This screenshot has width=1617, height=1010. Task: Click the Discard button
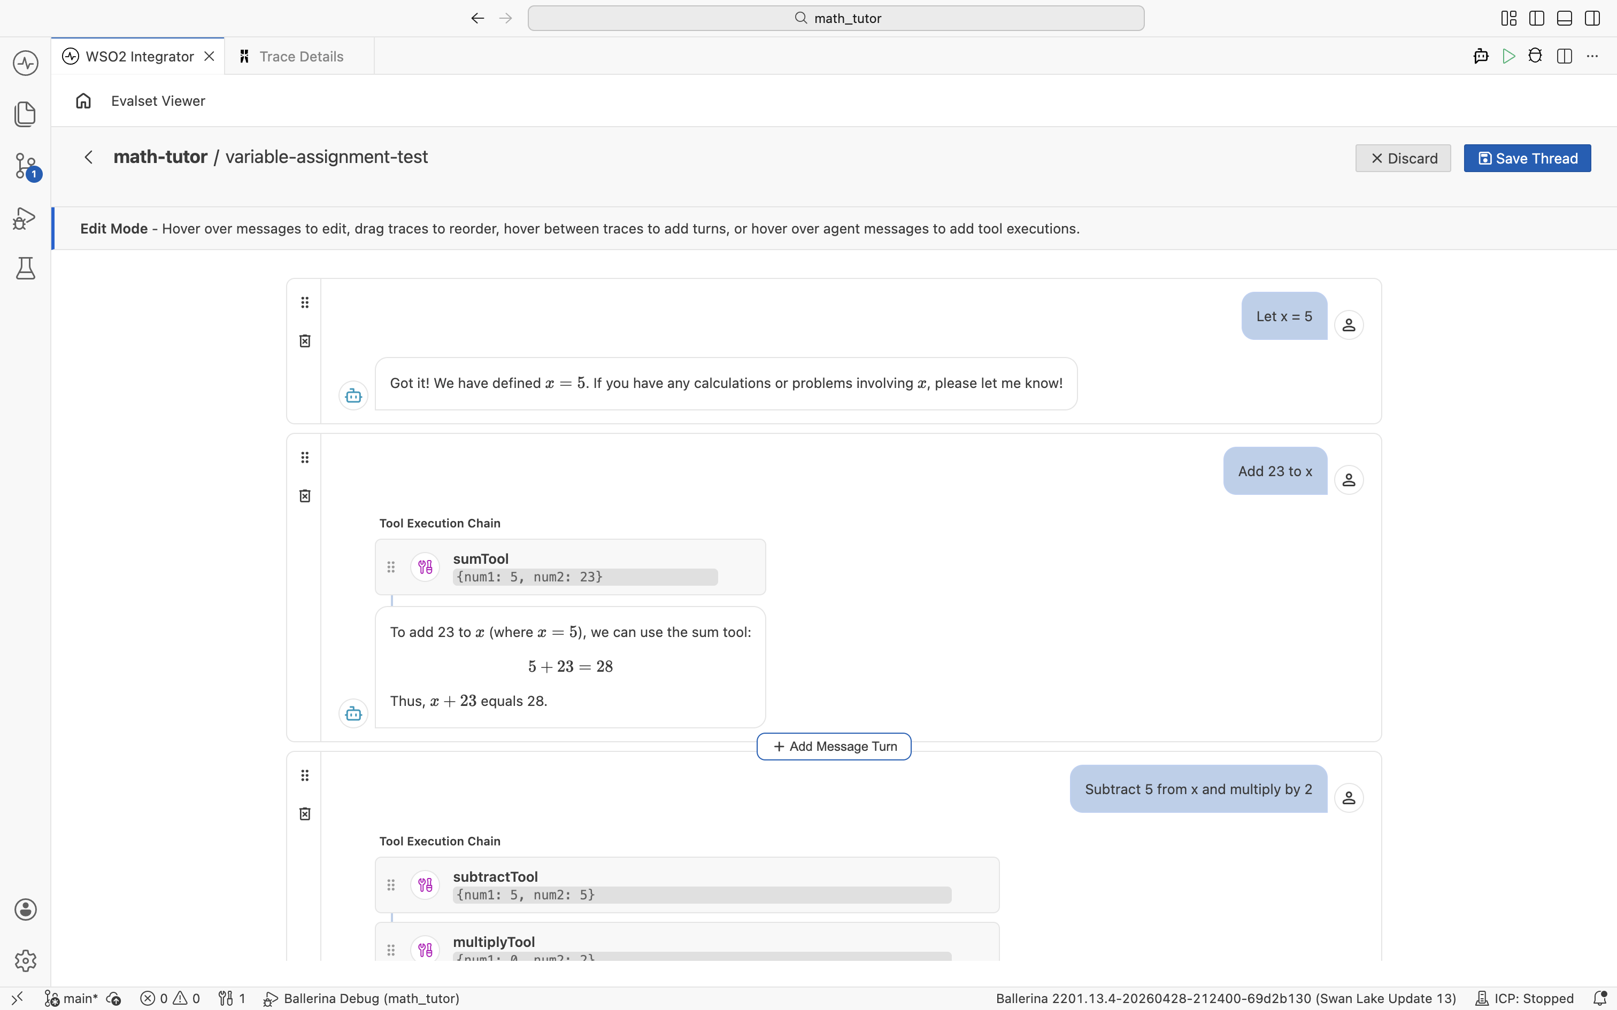click(x=1403, y=158)
